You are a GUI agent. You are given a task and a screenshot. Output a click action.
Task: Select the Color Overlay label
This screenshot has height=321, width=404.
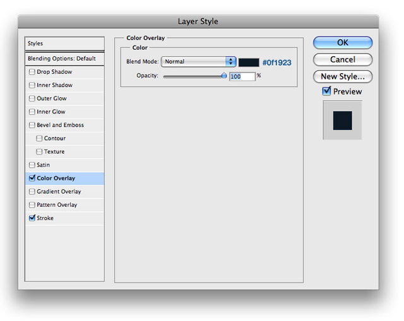(x=56, y=178)
